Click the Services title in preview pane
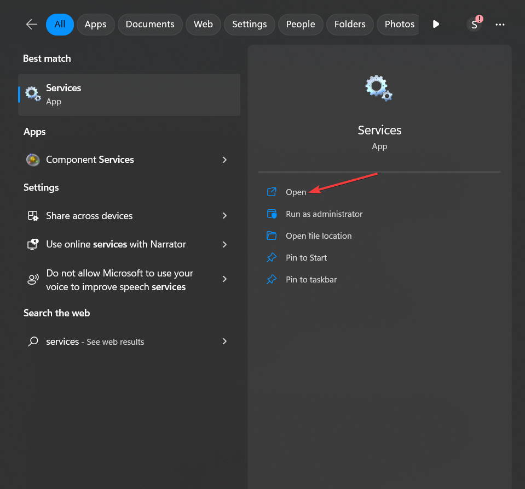This screenshot has width=525, height=489. (x=379, y=130)
